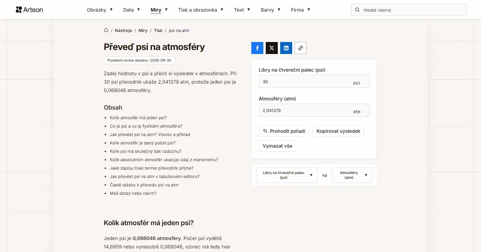Click 'Poslední revize obsahu: 2026-09-30' label
This screenshot has width=481, height=252.
139,60
